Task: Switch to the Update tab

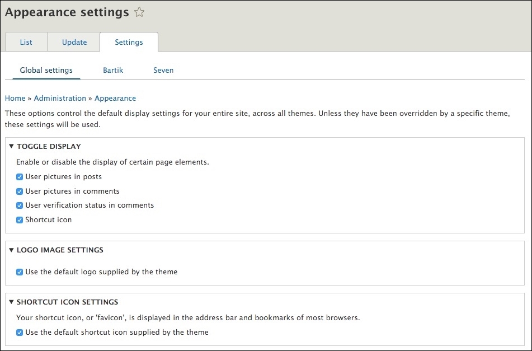Action: point(74,42)
